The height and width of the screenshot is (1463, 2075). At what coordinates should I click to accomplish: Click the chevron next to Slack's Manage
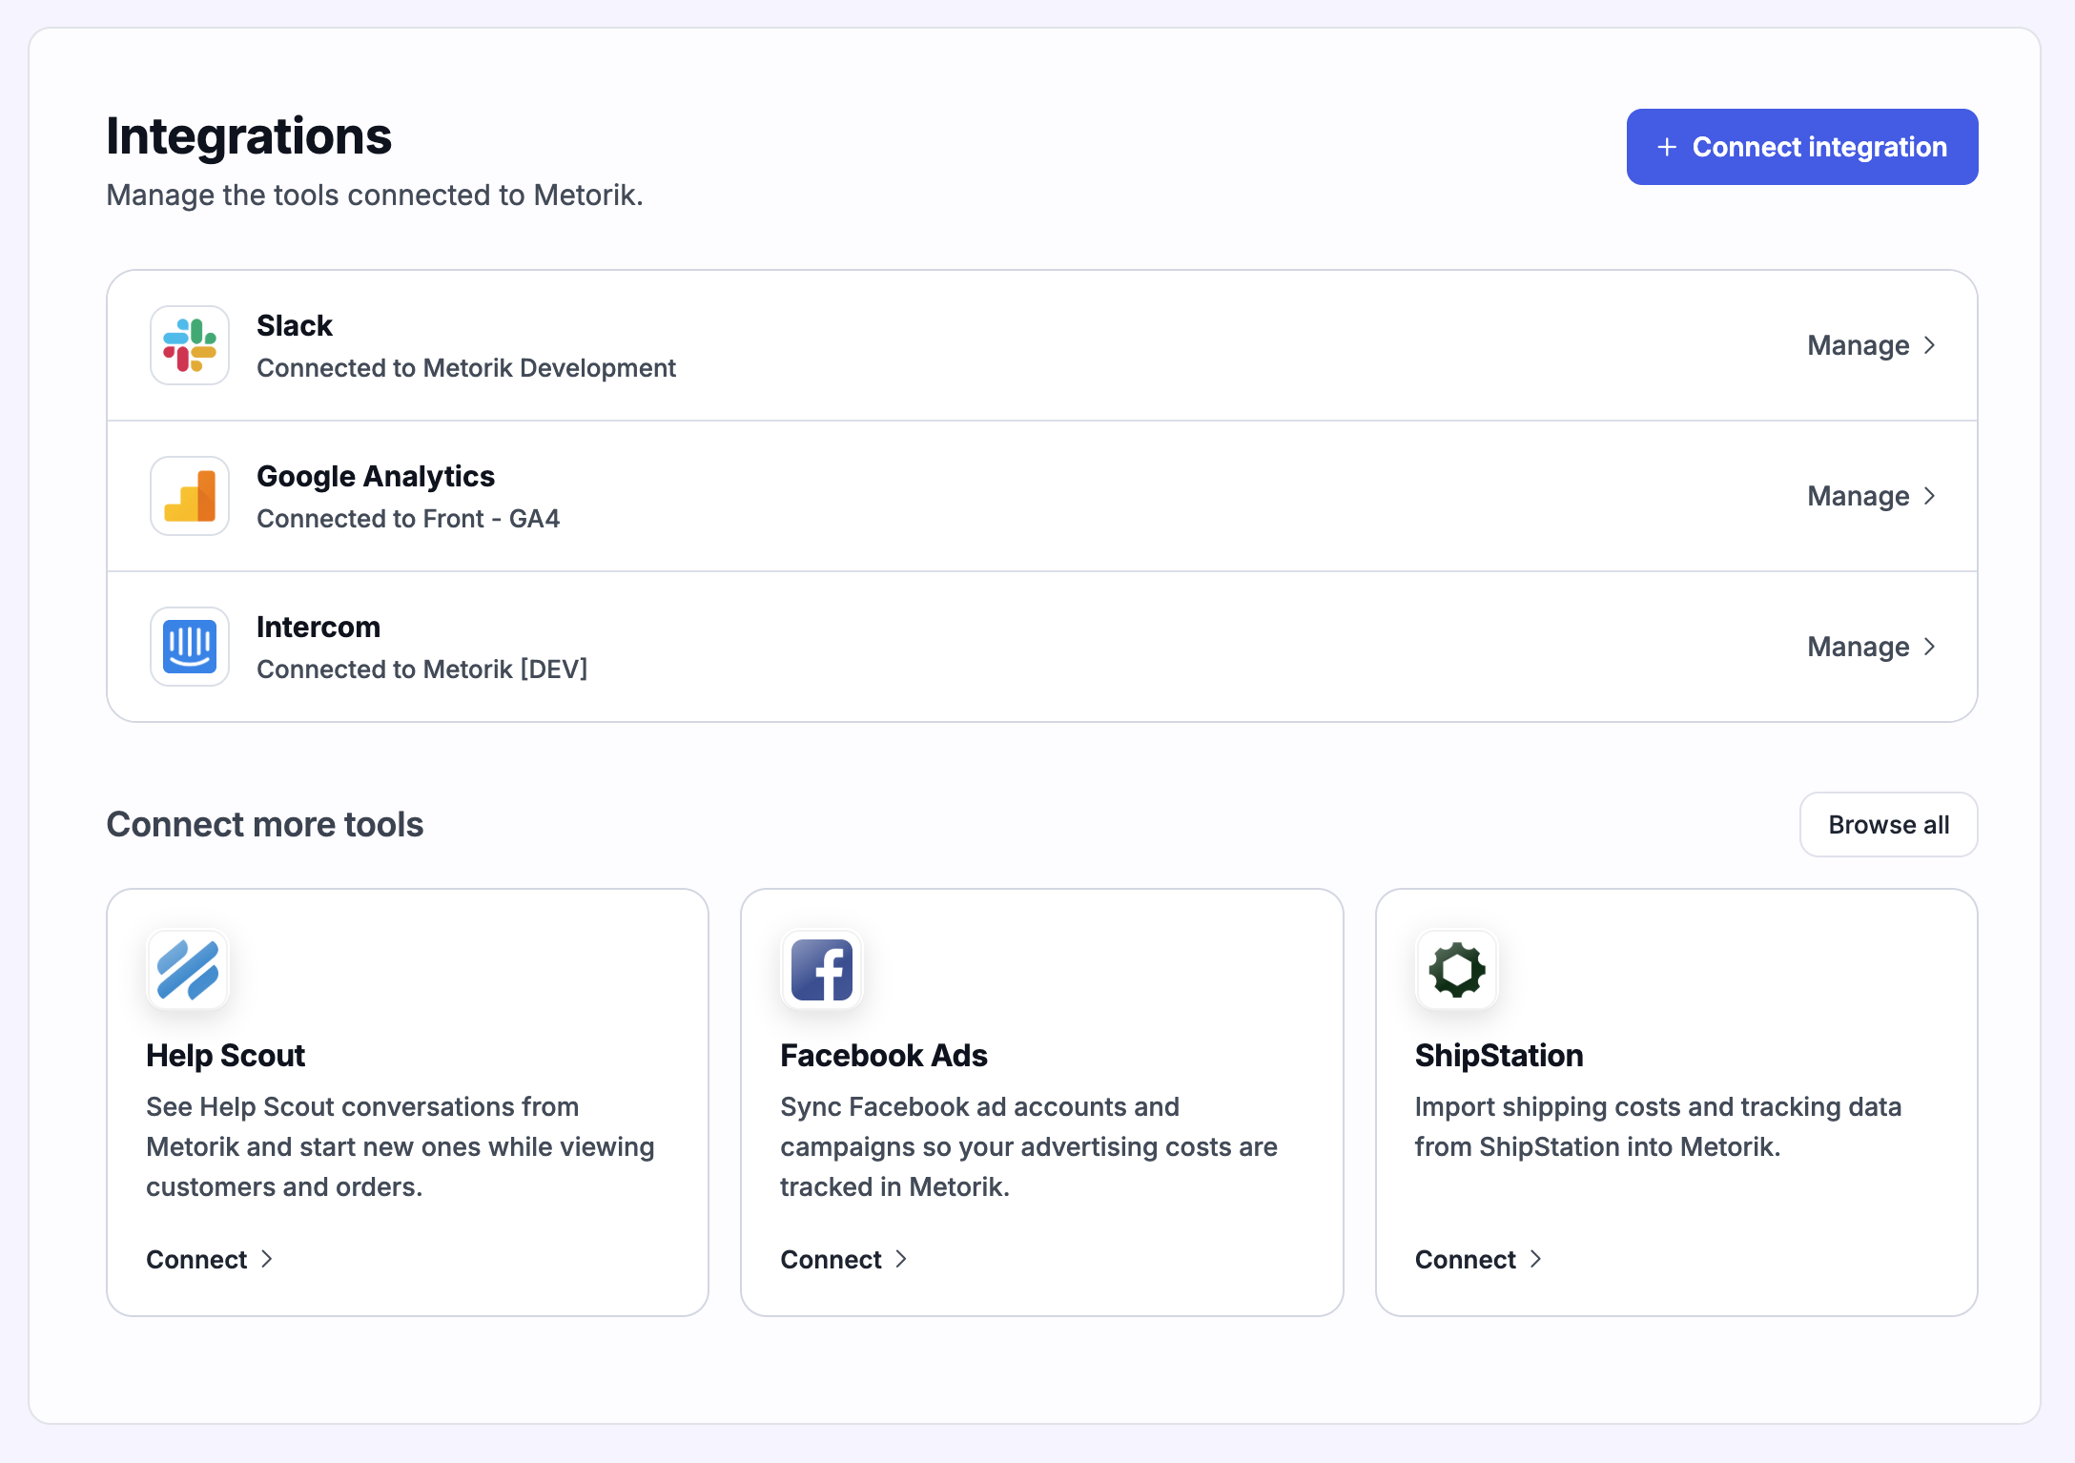pos(1930,345)
